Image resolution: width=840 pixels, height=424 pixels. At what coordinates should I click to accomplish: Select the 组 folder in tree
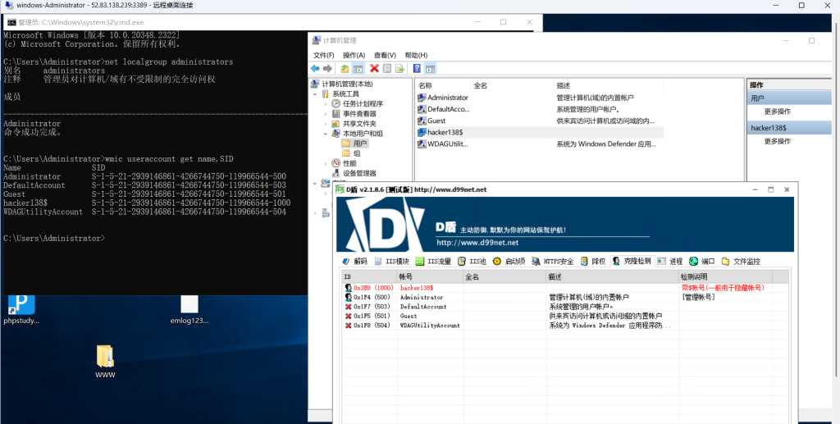pos(356,153)
